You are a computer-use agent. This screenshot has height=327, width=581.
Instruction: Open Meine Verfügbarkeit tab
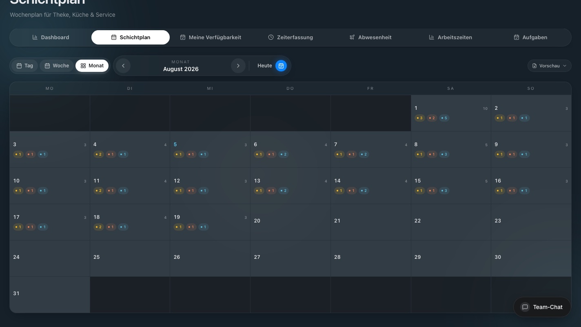point(211,37)
